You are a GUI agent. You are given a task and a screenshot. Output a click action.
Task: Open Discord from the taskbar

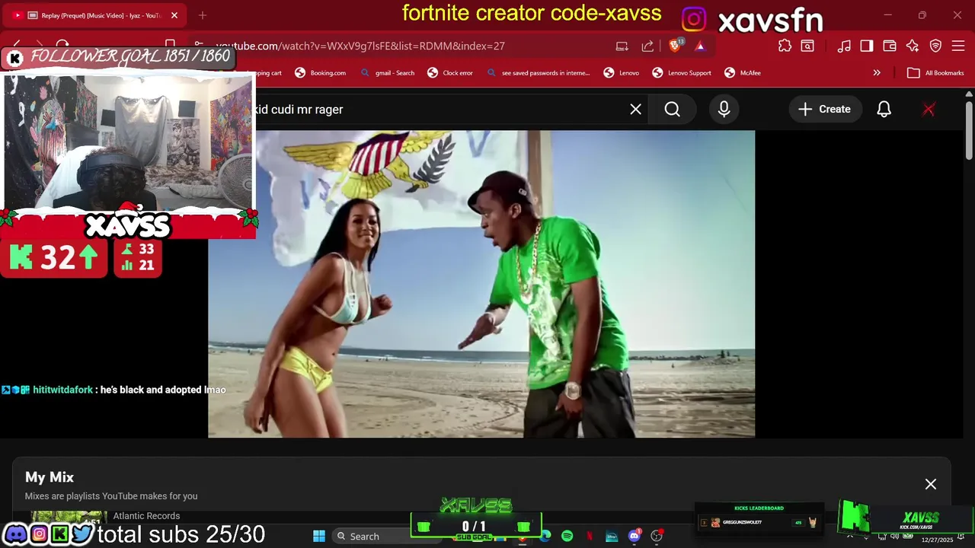tap(635, 536)
